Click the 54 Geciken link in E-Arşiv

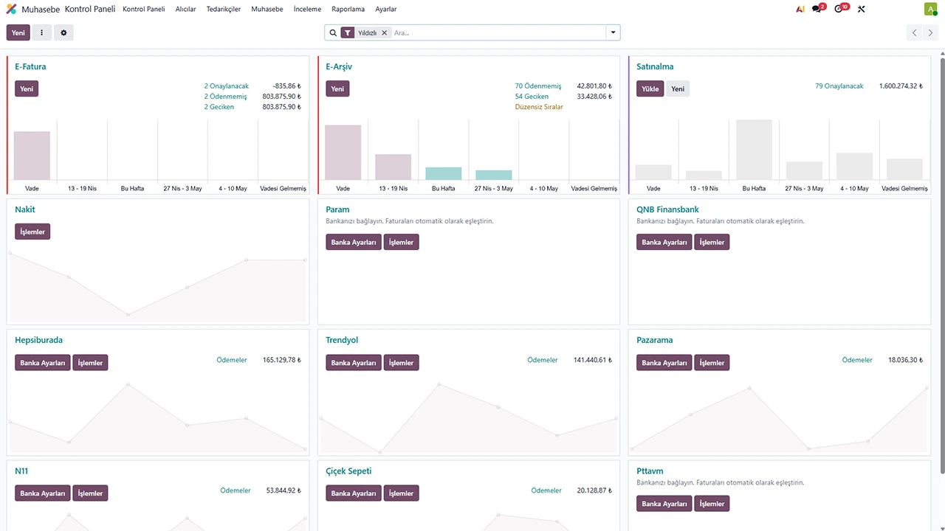tap(532, 97)
